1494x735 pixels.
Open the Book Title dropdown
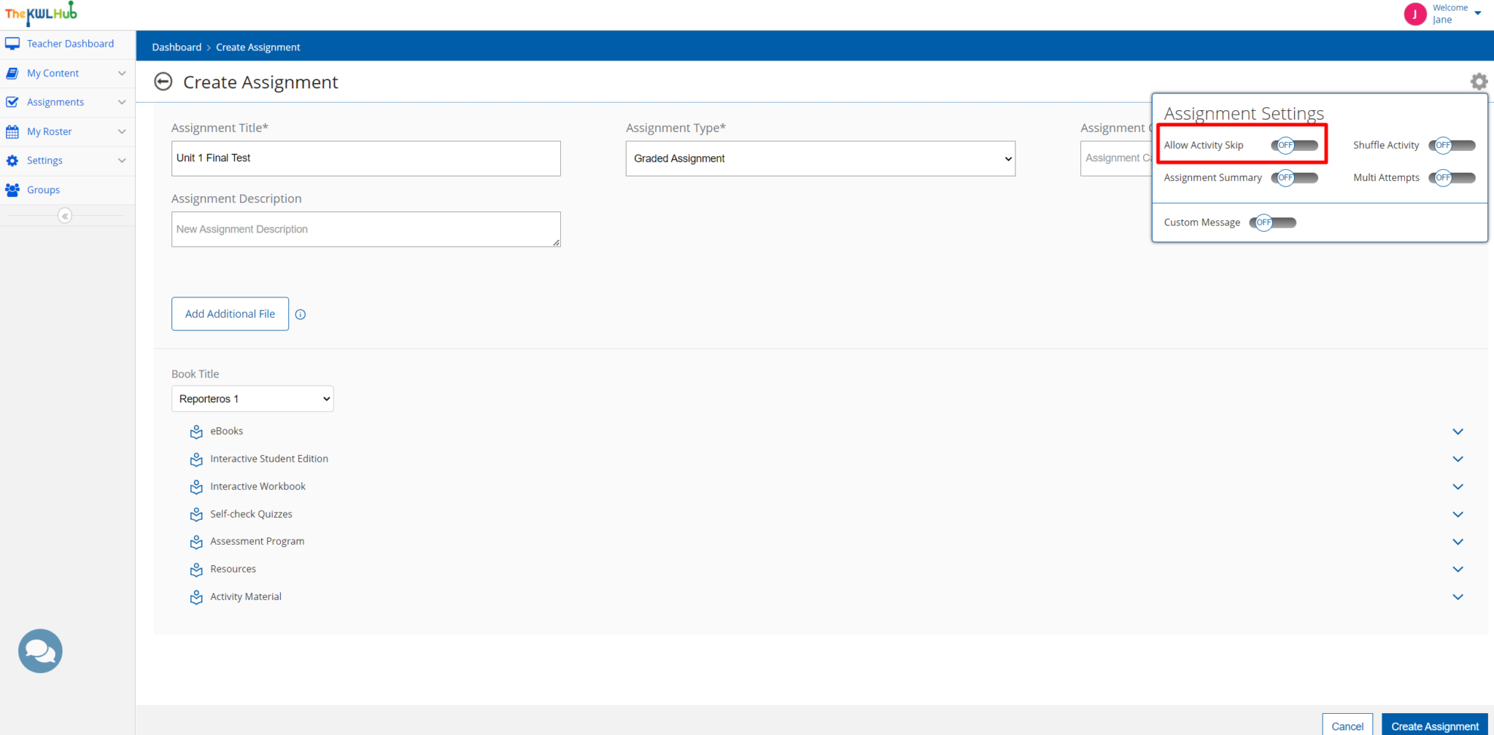252,399
